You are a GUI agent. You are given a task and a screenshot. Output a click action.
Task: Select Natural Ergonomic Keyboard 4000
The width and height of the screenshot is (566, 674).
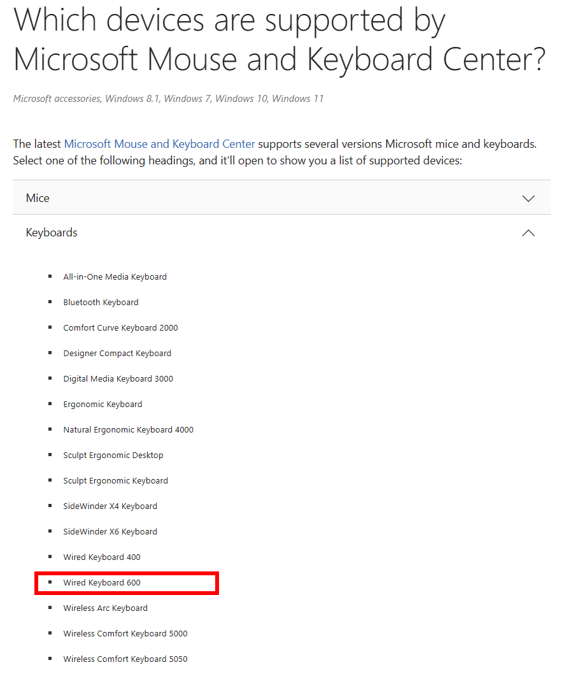pyautogui.click(x=128, y=429)
